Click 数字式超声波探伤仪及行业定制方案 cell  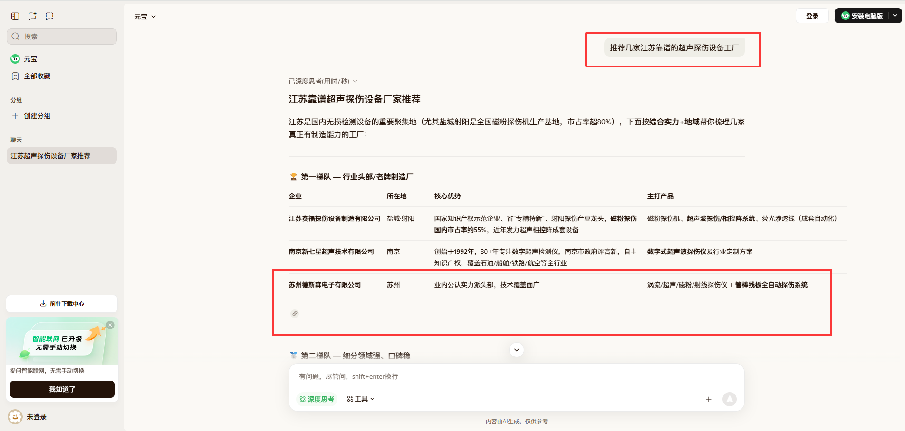tap(700, 252)
